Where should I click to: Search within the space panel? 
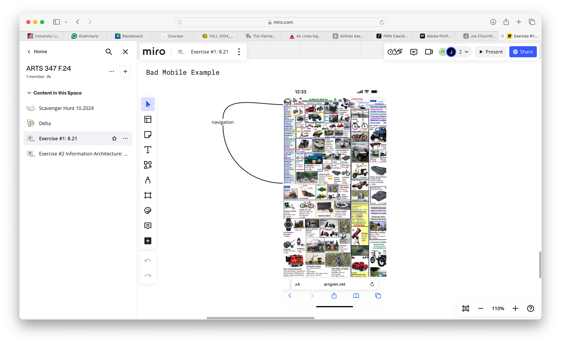[x=109, y=52]
